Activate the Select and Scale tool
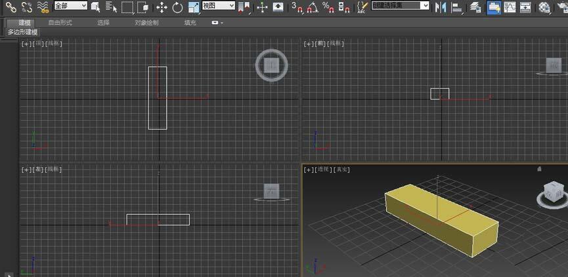Image resolution: width=568 pixels, height=277 pixels. (x=194, y=7)
